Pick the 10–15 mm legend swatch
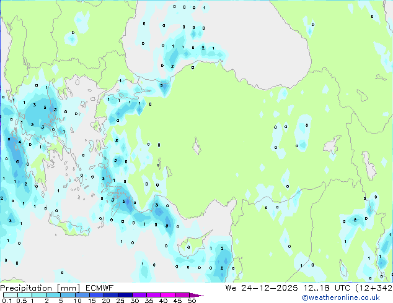This screenshot has width=393, height=303. (82, 295)
